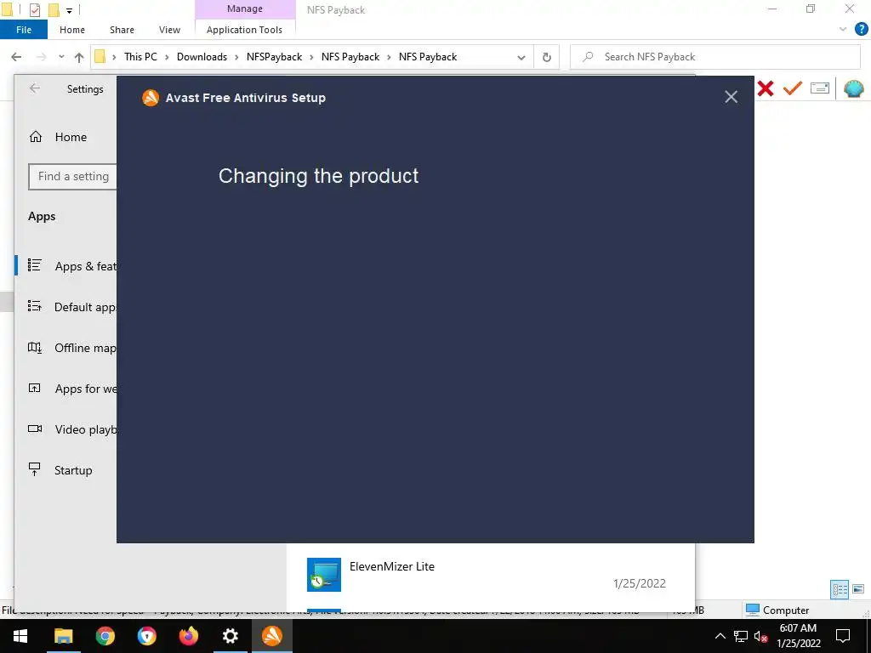
Task: Select Offline maps in Settings sidebar
Action: coord(66,348)
